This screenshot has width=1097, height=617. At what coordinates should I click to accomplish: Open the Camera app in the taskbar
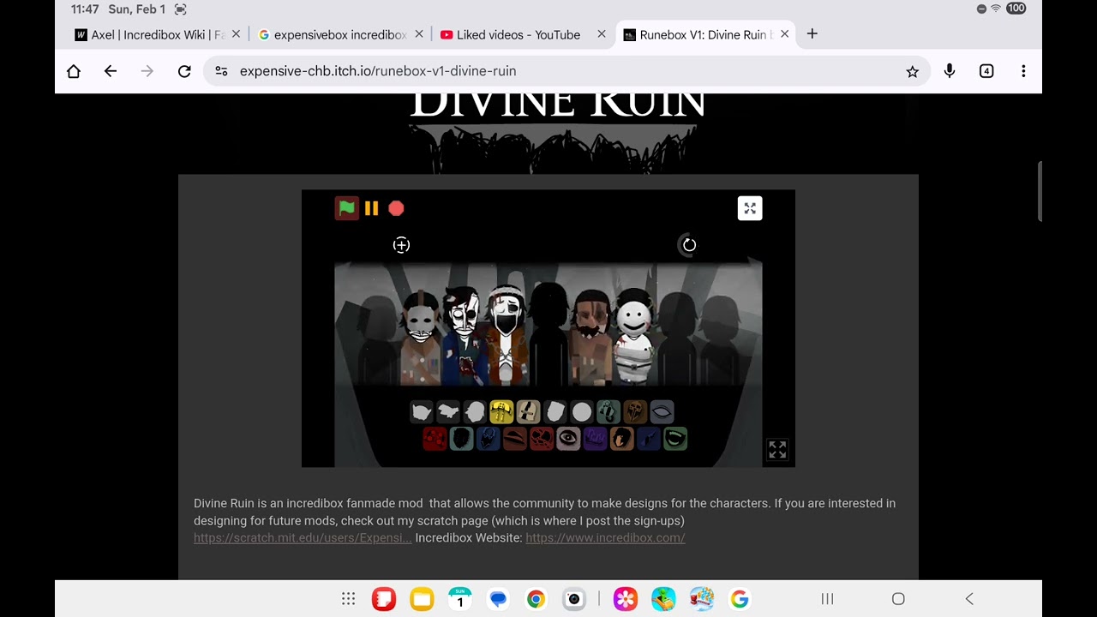pyautogui.click(x=574, y=599)
